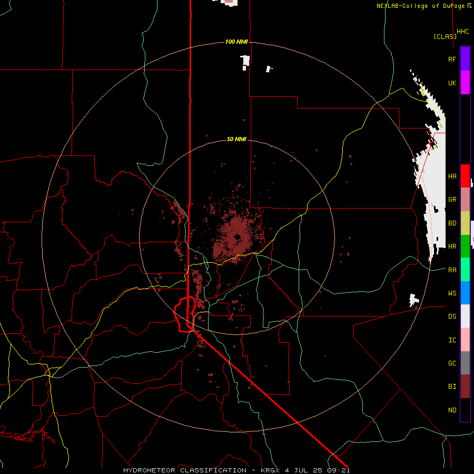Click the large white dry snow echo at right
Viewport: 474px width, 474px height.
[x=434, y=193]
